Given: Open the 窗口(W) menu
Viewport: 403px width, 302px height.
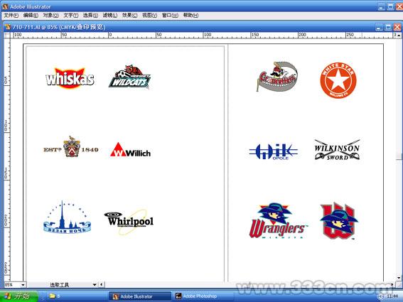Looking at the screenshot, I should pos(170,16).
